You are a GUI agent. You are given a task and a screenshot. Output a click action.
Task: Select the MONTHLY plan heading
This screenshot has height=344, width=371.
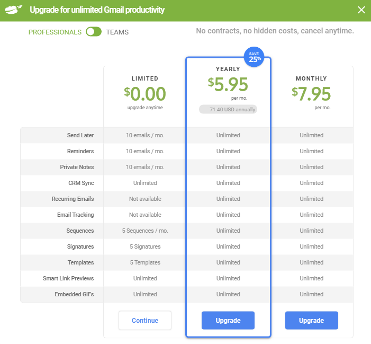[x=311, y=78]
